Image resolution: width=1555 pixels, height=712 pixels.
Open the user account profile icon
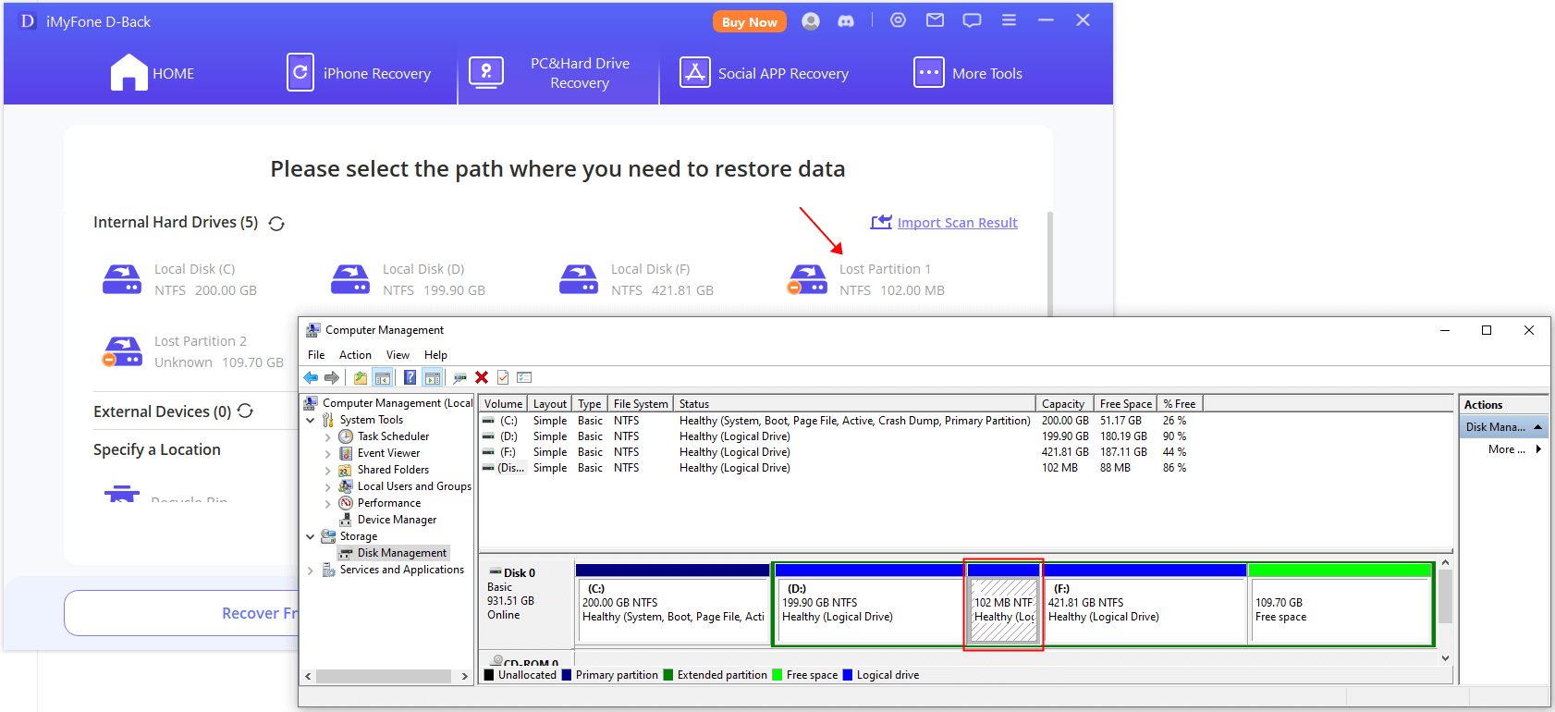(811, 21)
